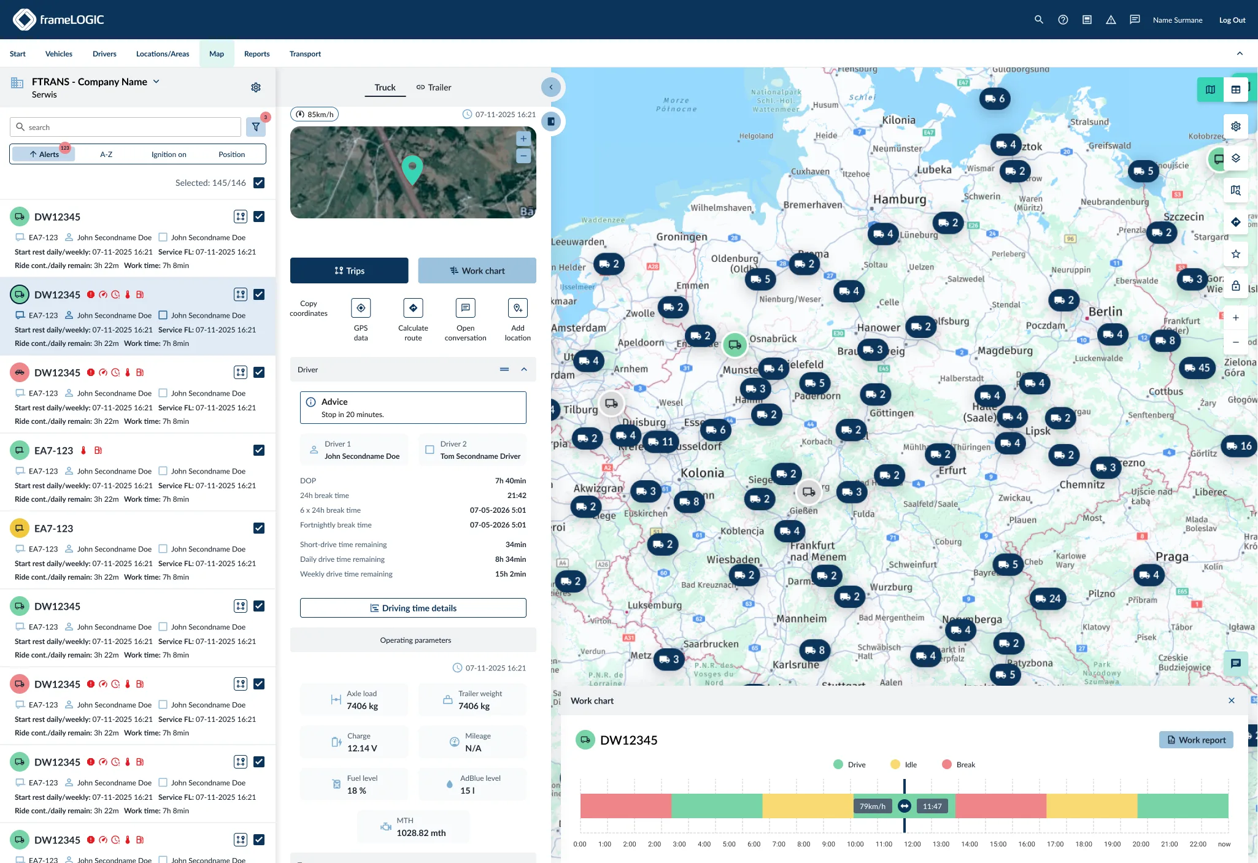
Task: Check second-driver box in highlighted DW12345 row
Action: [x=163, y=315]
